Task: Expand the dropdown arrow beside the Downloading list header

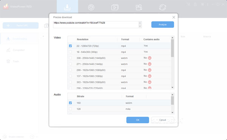Action: [43, 37]
